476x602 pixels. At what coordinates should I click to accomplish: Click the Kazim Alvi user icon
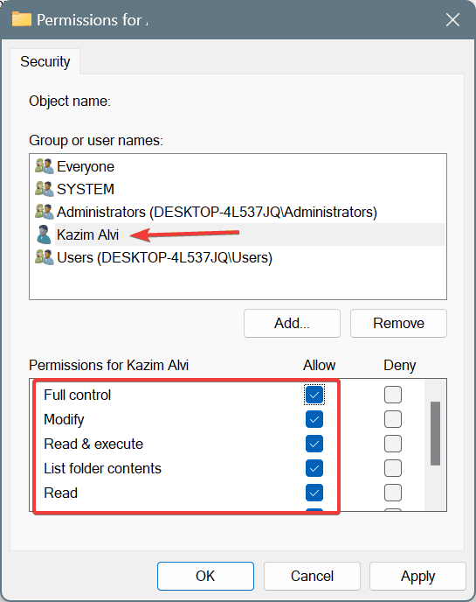click(x=44, y=234)
